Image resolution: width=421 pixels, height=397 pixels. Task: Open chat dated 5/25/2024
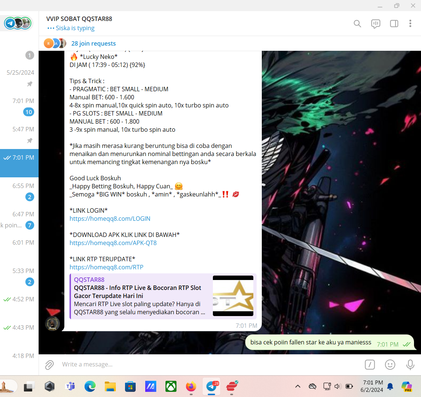19,78
